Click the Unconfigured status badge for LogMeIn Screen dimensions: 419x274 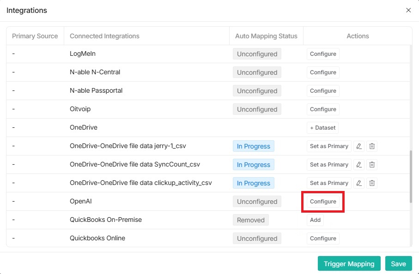257,54
